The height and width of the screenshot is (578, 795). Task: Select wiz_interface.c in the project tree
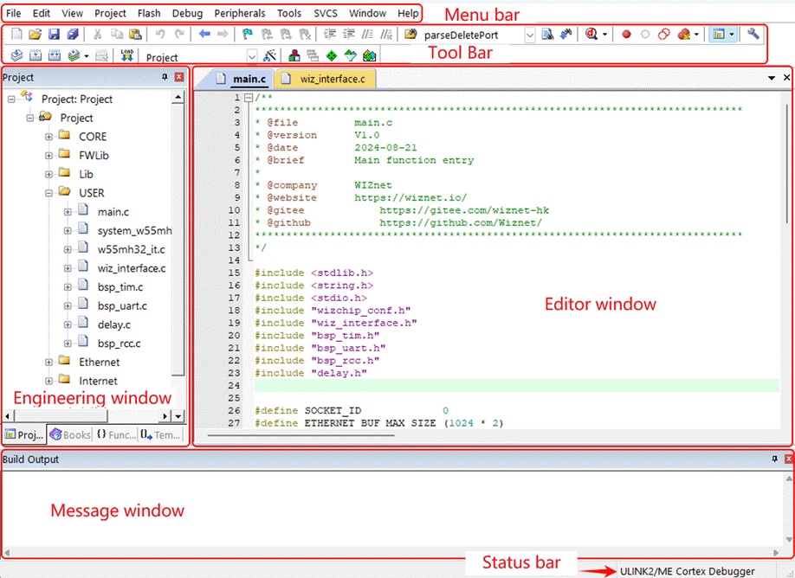coord(132,268)
